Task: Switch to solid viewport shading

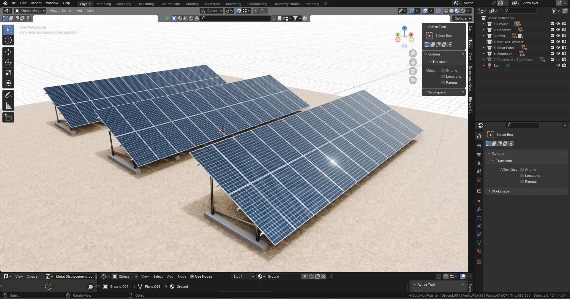Action: (451, 11)
